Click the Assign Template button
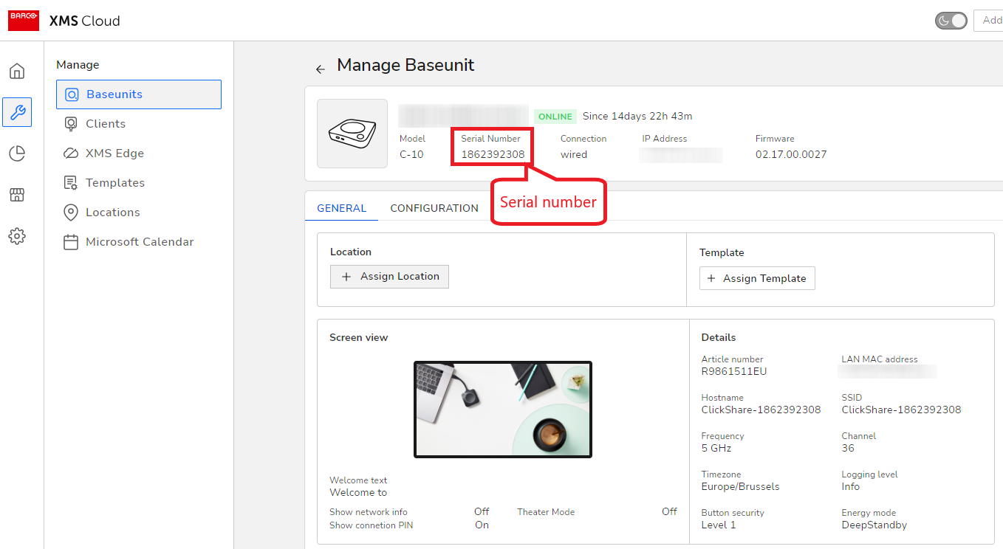1003x549 pixels. coord(757,278)
